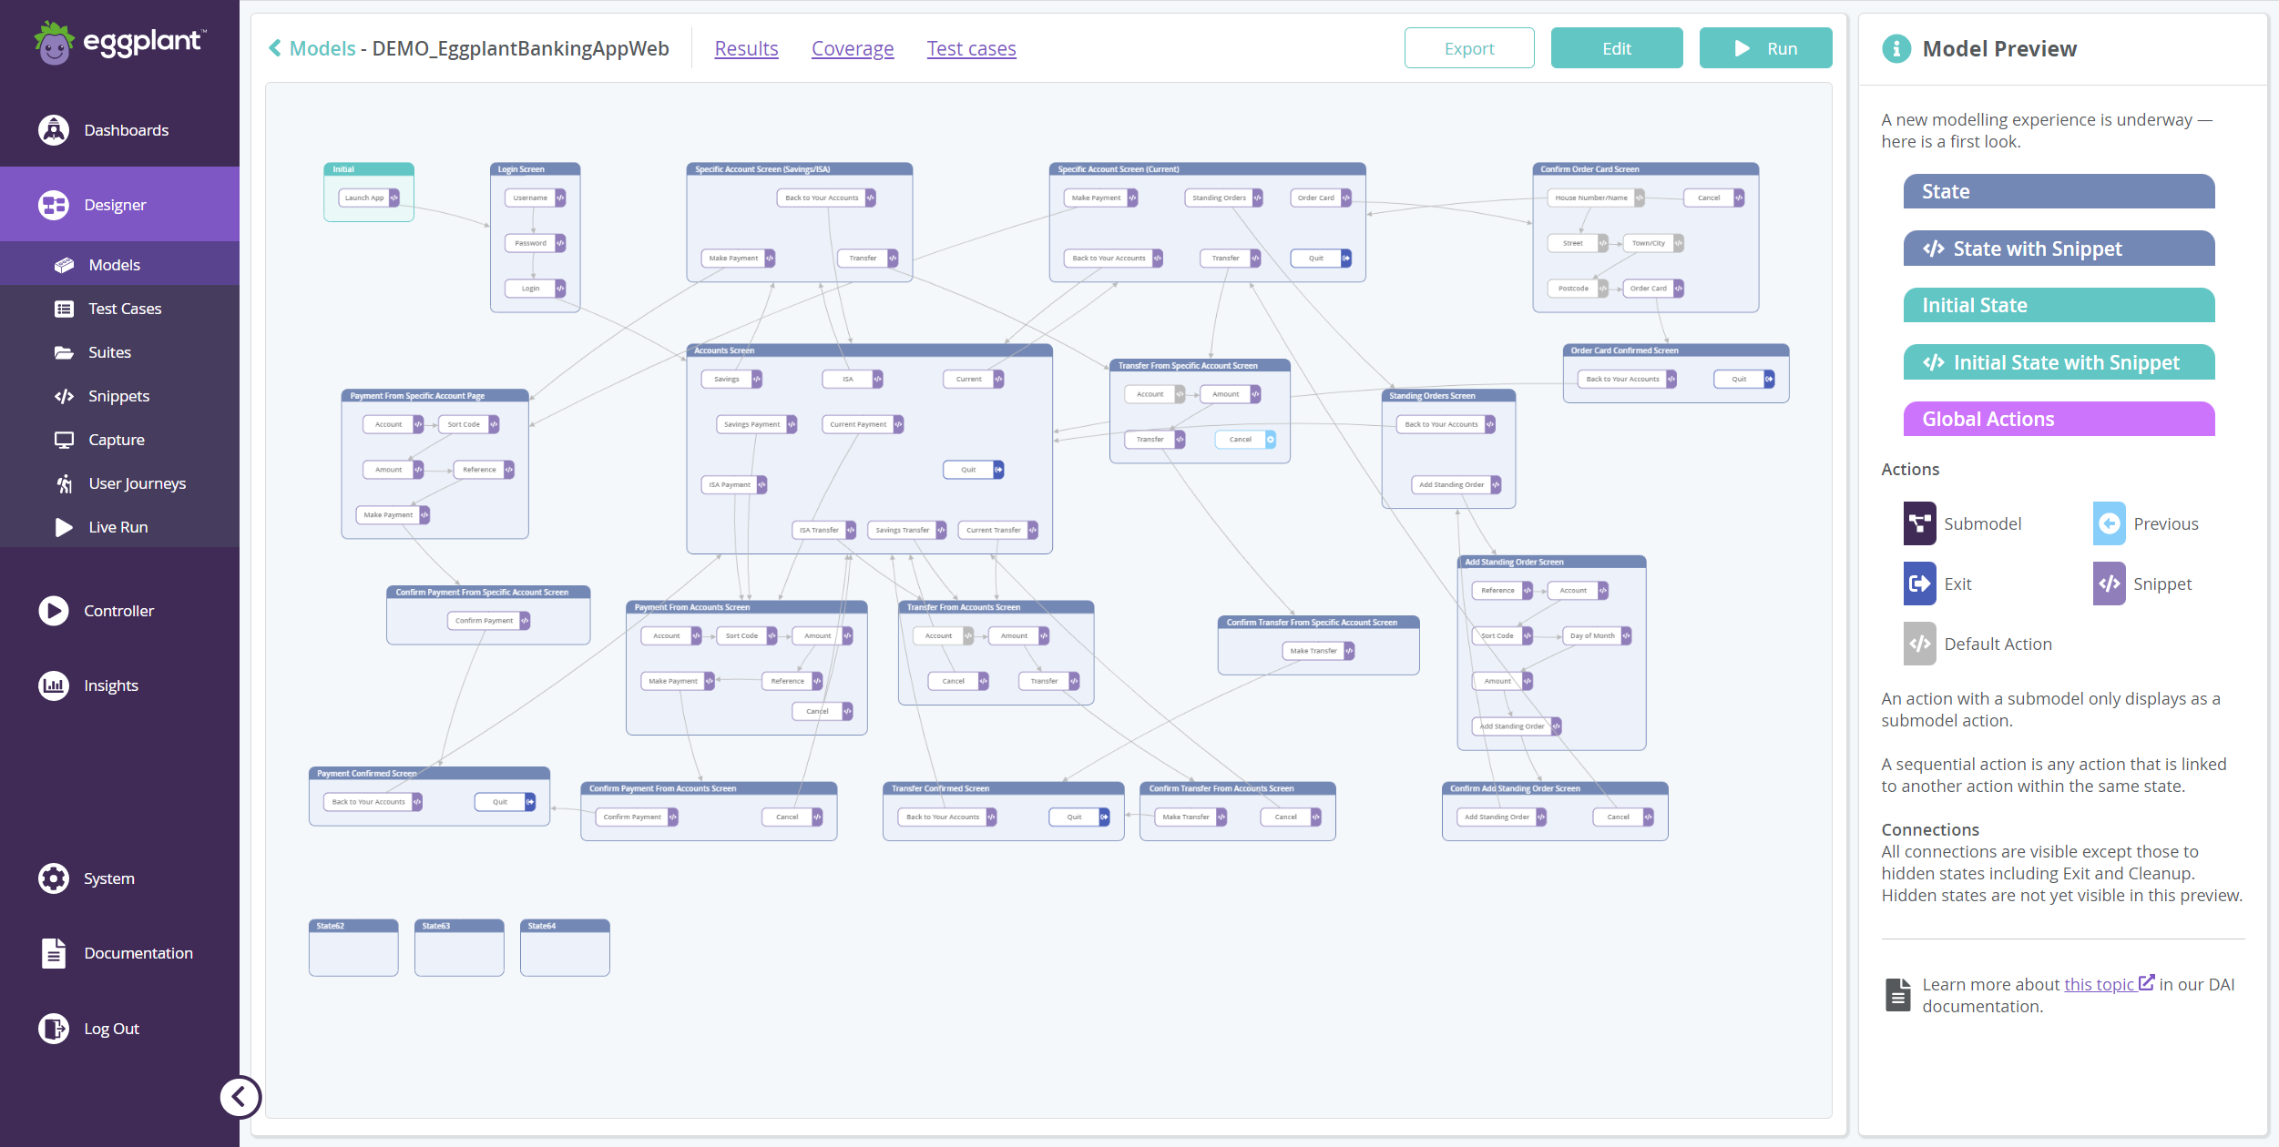Go back using the Models chevron
The image size is (2279, 1147).
275,48
